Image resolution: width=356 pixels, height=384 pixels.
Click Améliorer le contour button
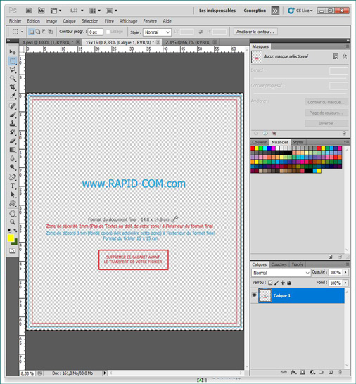tap(255, 32)
